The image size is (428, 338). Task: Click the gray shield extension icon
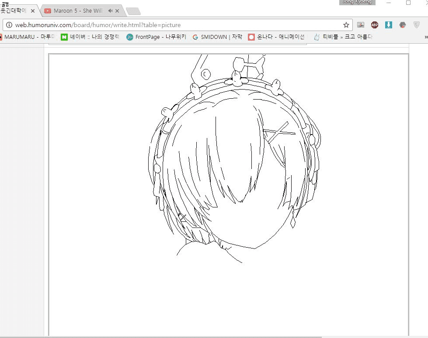click(417, 25)
